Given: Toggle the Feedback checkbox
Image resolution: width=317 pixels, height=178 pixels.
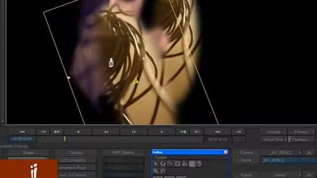Looking at the screenshot, I should pyautogui.click(x=289, y=139).
